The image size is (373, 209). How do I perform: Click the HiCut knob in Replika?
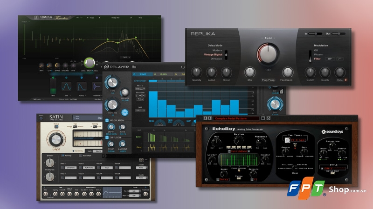point(226,72)
